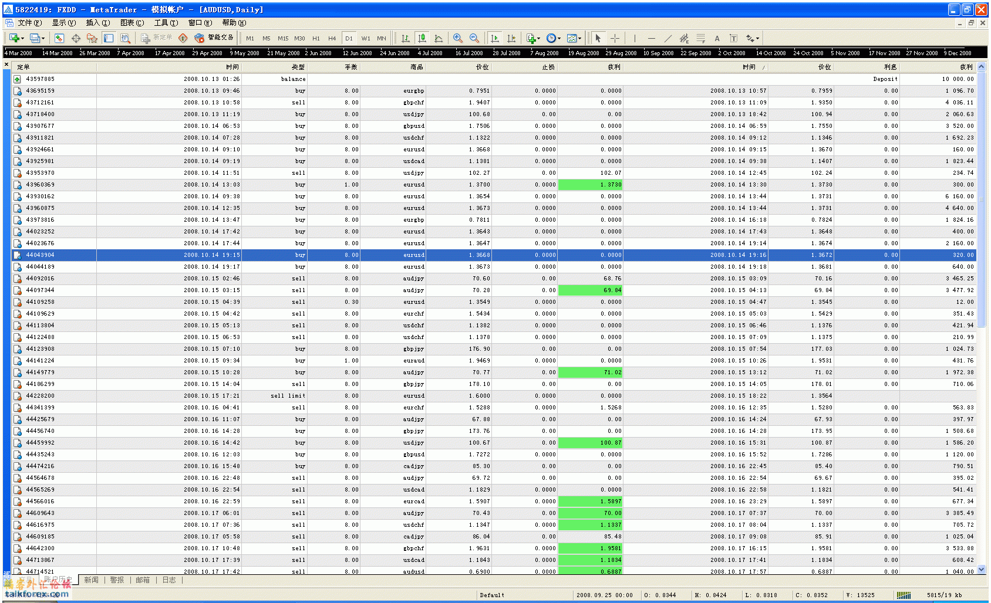
Task: Select the vertical line tool
Action: [635, 38]
